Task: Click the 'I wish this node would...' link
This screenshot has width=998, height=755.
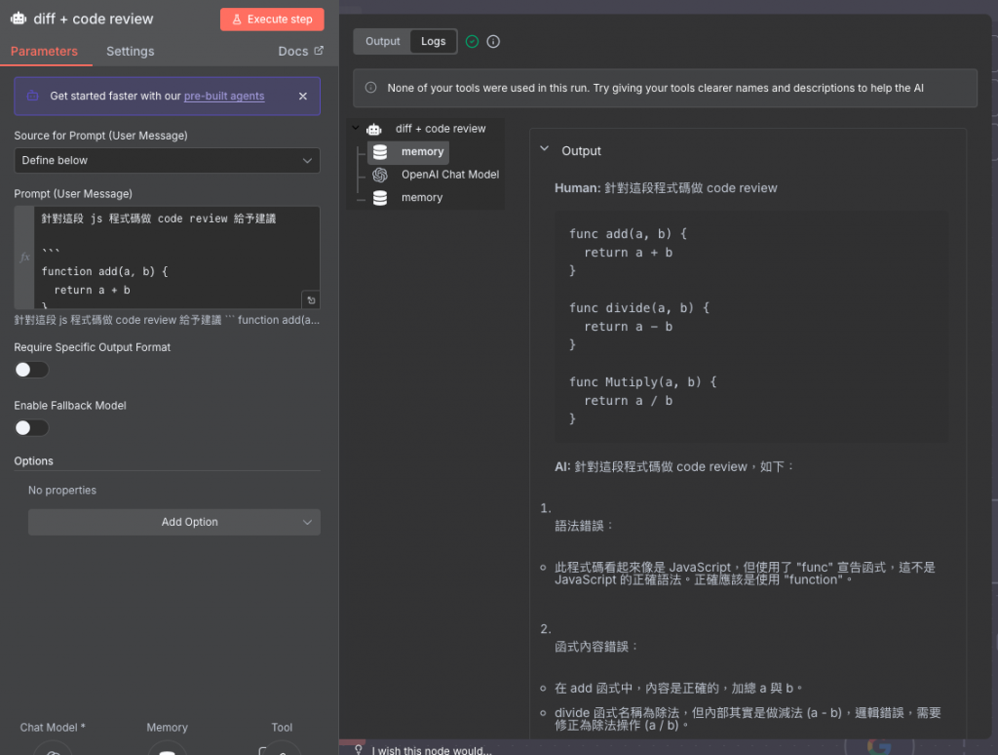Action: click(432, 750)
